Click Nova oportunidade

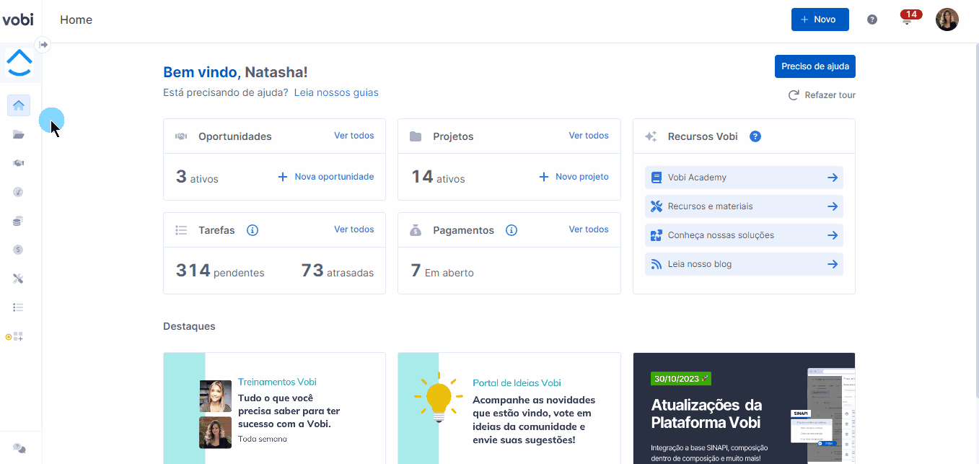tap(326, 177)
